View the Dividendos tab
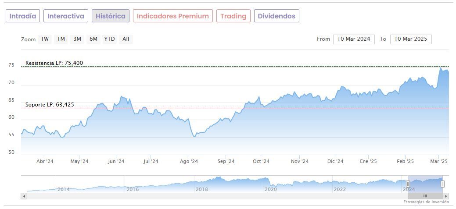Viewport: 456px width, 209px height. pos(276,16)
